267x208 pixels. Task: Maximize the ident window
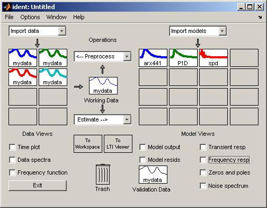(250, 7)
